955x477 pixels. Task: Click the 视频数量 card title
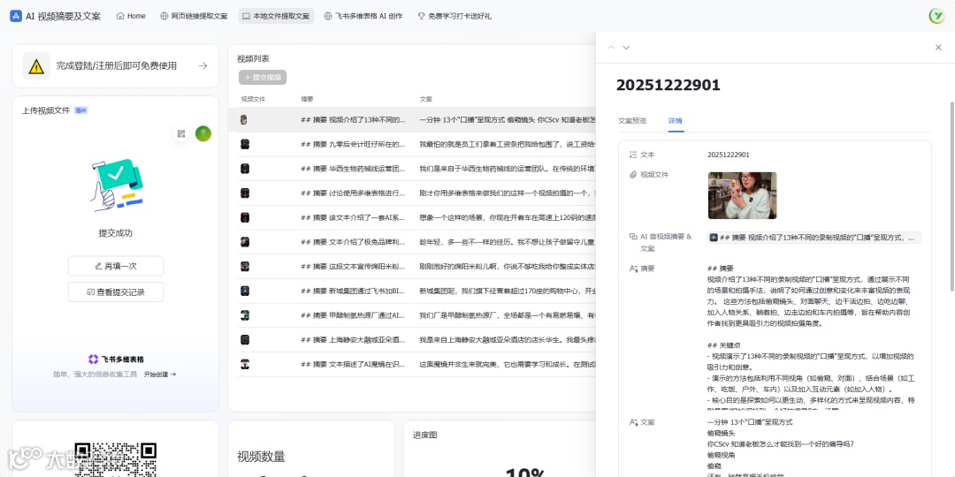click(261, 457)
